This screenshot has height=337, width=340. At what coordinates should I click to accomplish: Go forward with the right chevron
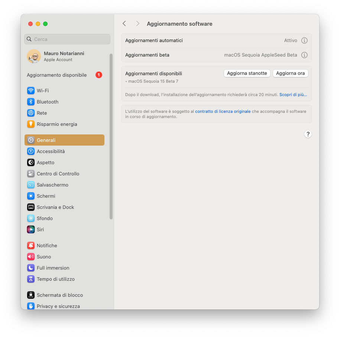(138, 23)
